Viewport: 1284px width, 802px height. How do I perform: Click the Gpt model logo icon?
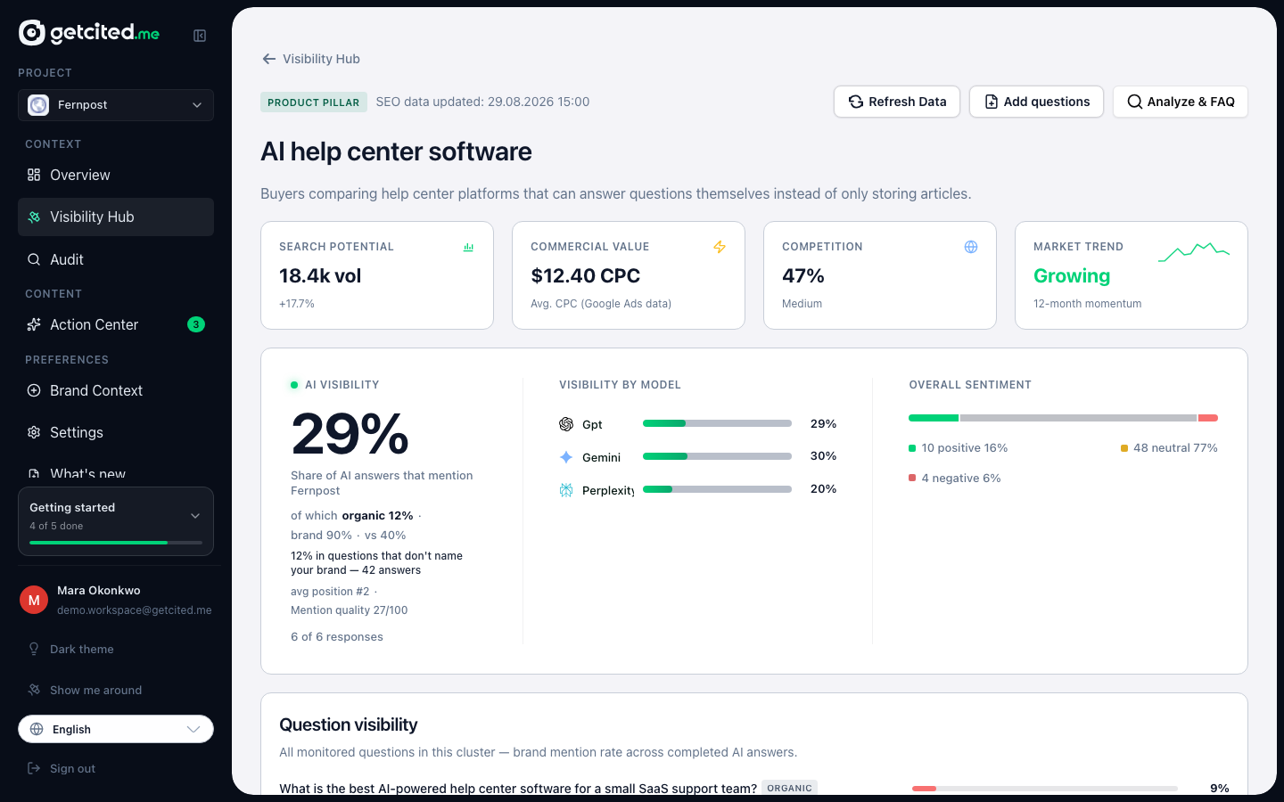[x=566, y=424]
